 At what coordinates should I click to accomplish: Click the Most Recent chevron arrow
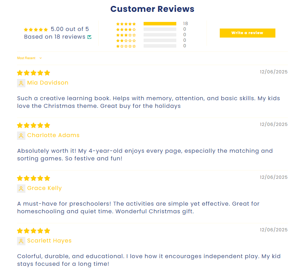click(41, 58)
